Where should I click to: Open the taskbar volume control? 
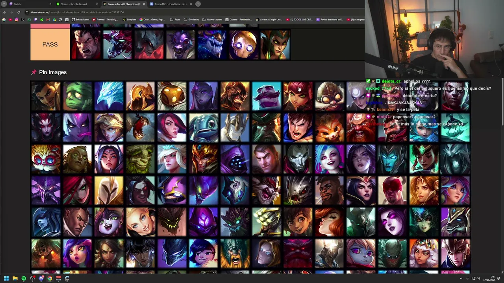(478, 278)
